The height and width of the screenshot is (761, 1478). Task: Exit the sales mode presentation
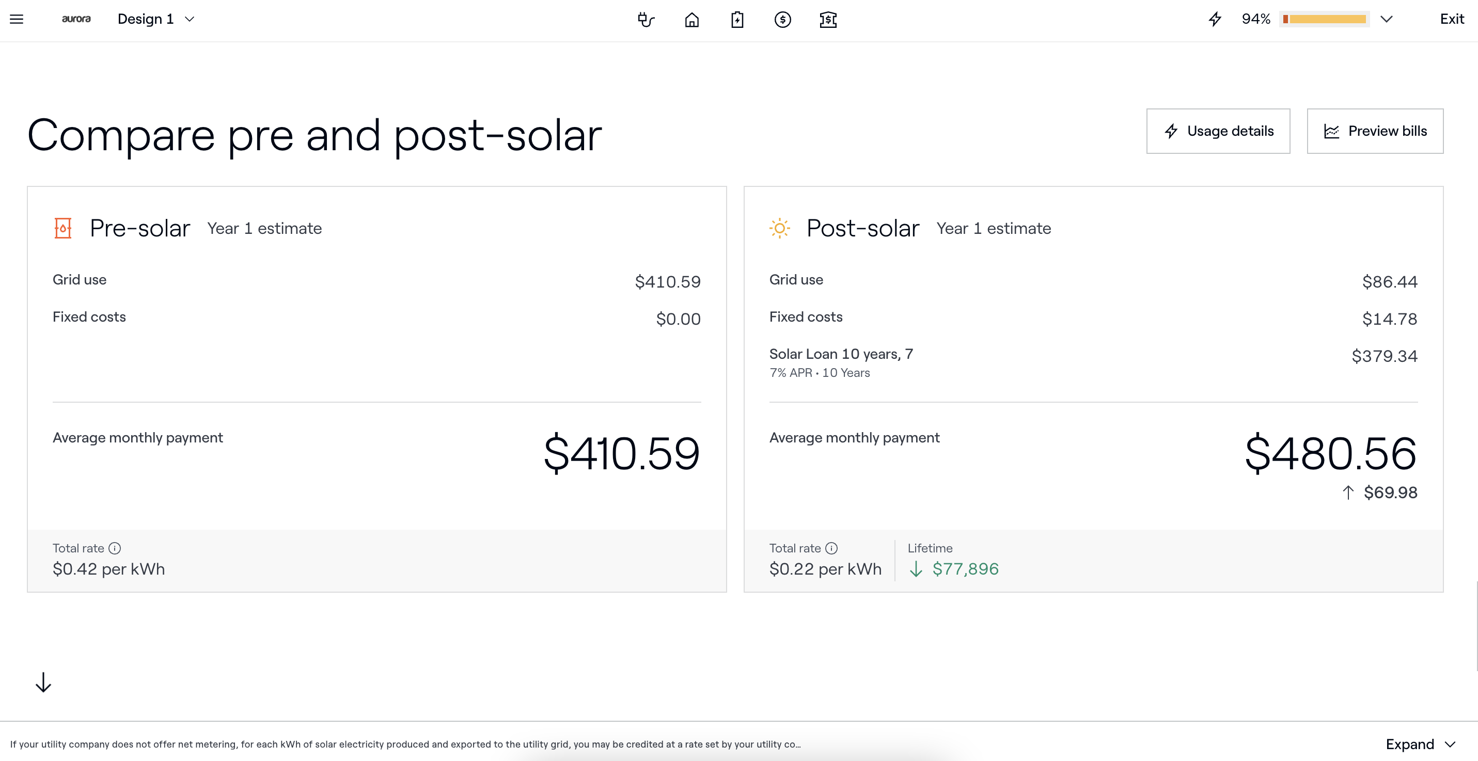pos(1452,20)
